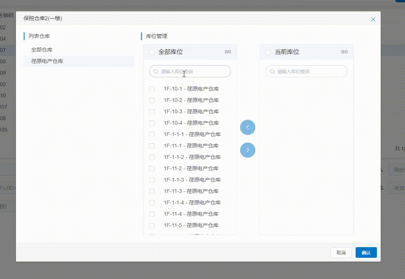Screen dimensions: 405x279
Task: Click the magnifier icon in 当前库位 search box
Action: (x=272, y=71)
